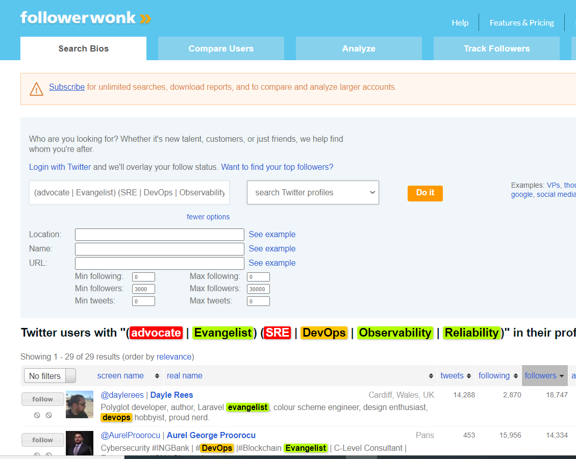
Task: Click Login with Twitter link
Action: click(x=60, y=167)
